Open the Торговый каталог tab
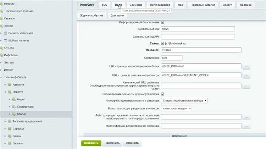Viewport: 266px width, 149px height. click(203, 5)
